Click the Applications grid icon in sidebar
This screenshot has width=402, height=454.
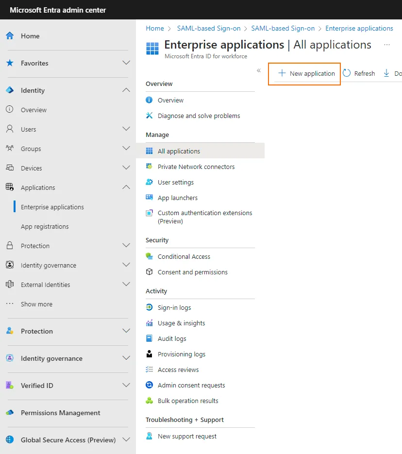pos(10,187)
